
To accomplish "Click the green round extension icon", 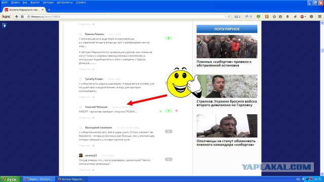I will [258, 17].
